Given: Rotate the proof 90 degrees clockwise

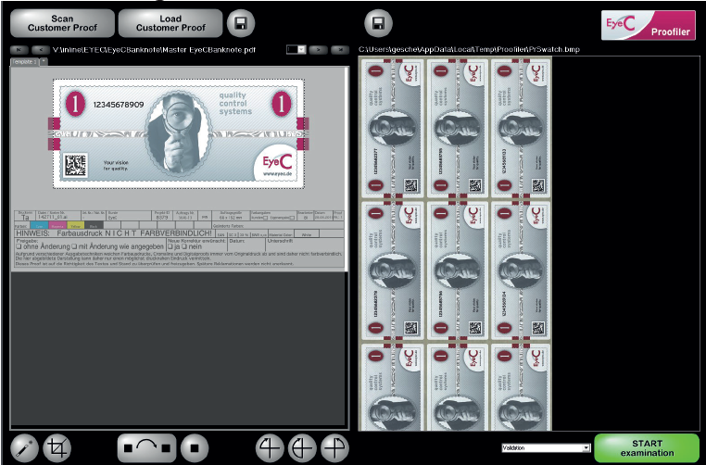Looking at the screenshot, I should coord(335,448).
